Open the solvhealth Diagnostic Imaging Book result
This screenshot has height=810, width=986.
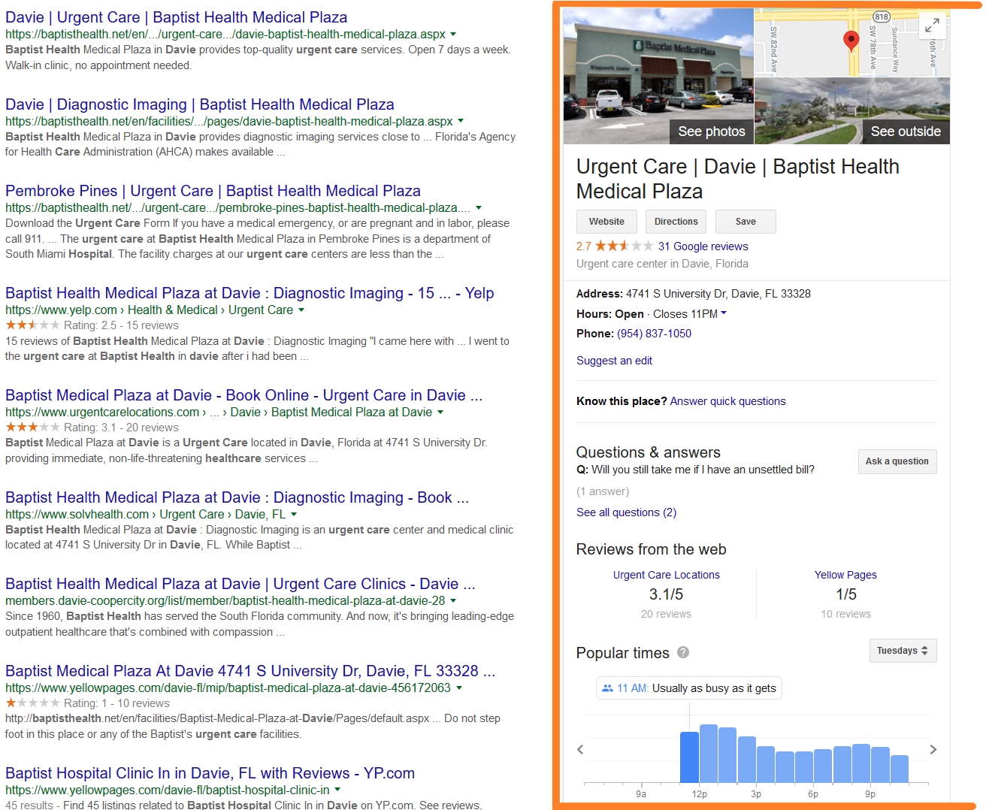pyautogui.click(x=237, y=497)
